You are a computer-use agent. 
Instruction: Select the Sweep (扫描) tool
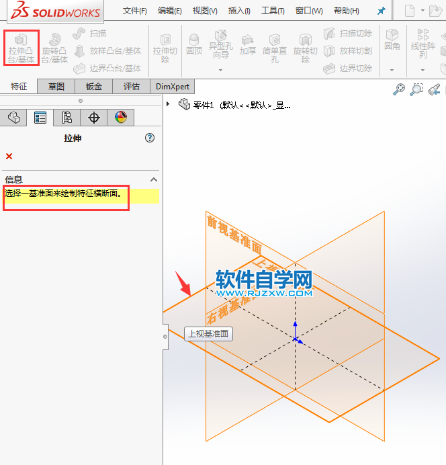pos(90,34)
